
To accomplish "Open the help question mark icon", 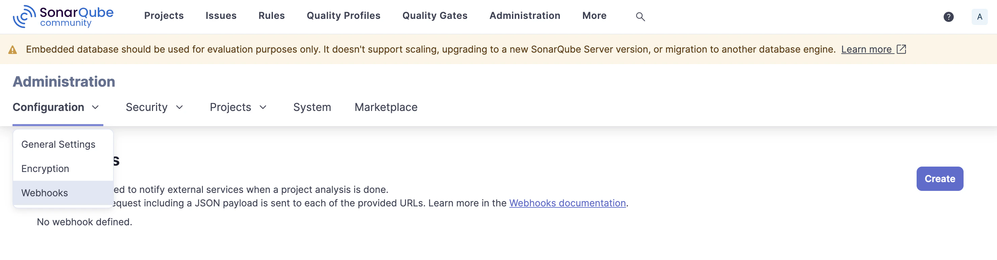I will click(948, 17).
